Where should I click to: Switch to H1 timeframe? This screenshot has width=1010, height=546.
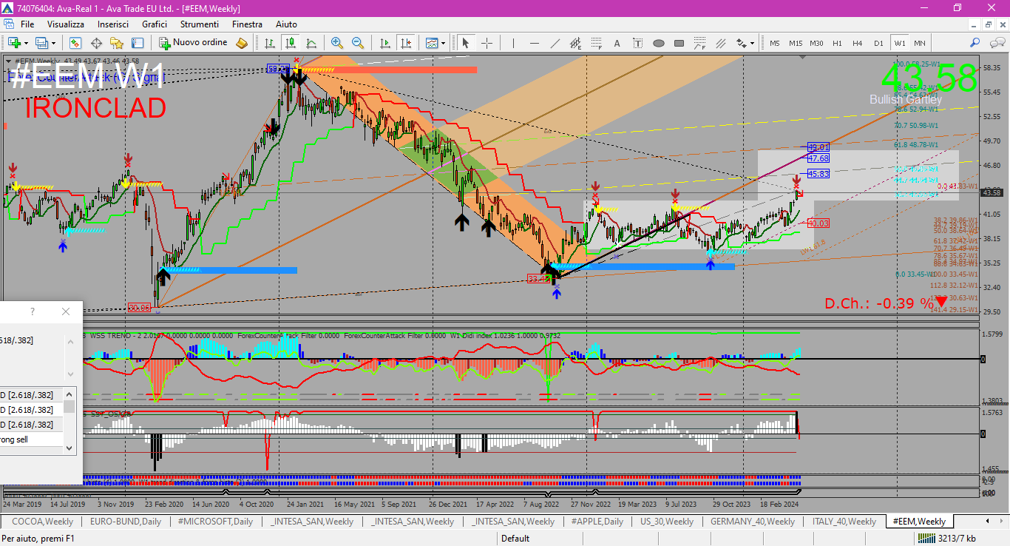(x=837, y=43)
